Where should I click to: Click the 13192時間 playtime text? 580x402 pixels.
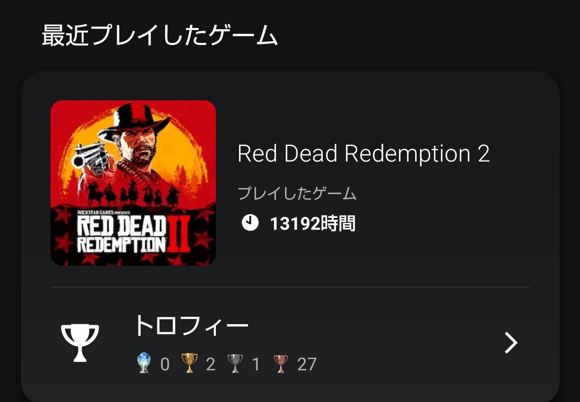313,223
